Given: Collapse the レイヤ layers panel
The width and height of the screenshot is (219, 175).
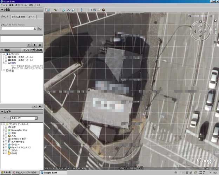Looking at the screenshot, I should (x=2, y=112).
